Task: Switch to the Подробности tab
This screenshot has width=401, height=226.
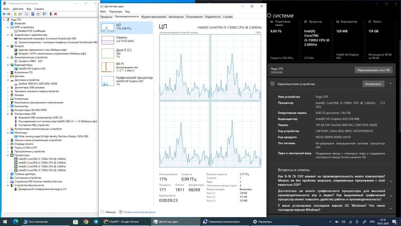Action: point(213,16)
